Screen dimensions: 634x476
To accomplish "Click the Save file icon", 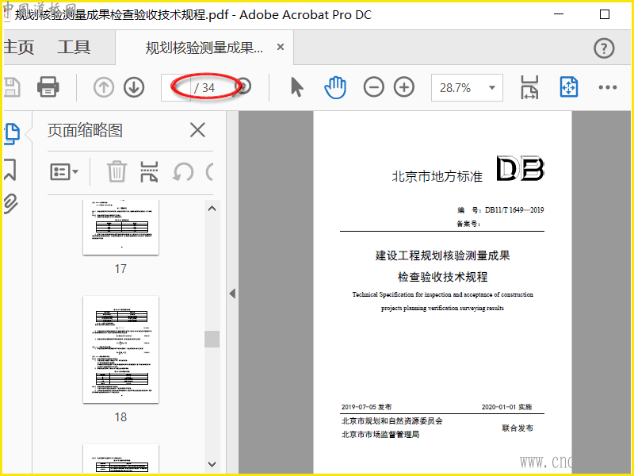I will pos(12,87).
